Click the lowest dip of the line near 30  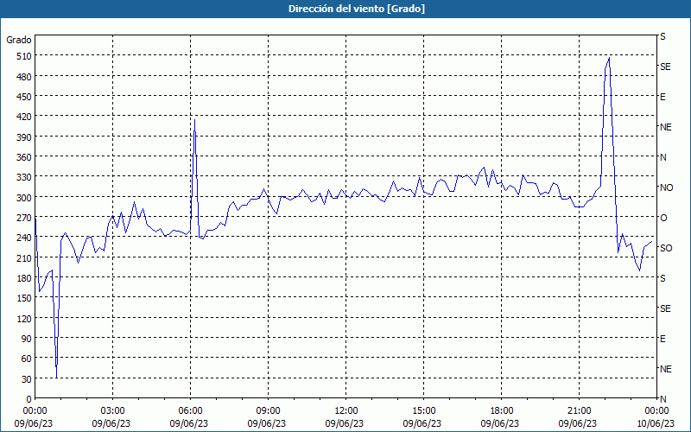pos(56,377)
